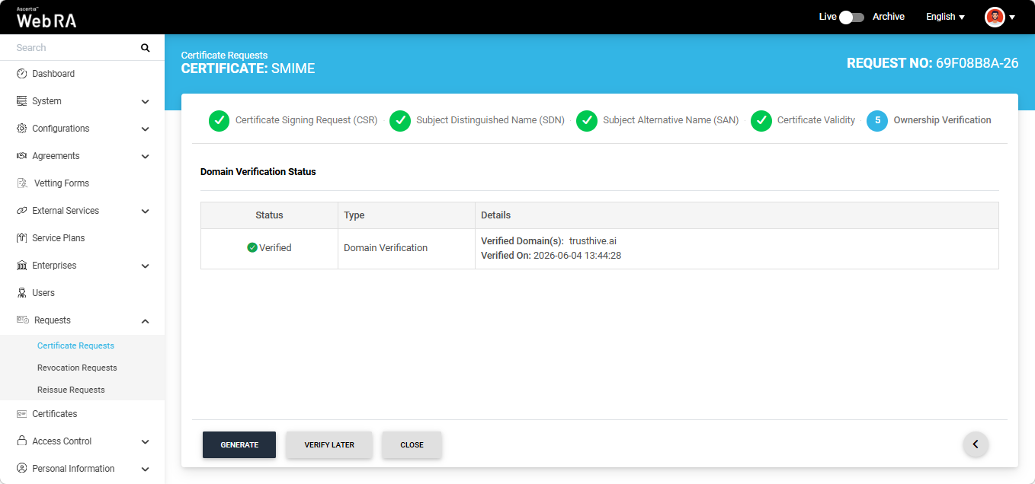The height and width of the screenshot is (484, 1035).
Task: Expand the Enterprises menu chevron
Action: (x=145, y=266)
